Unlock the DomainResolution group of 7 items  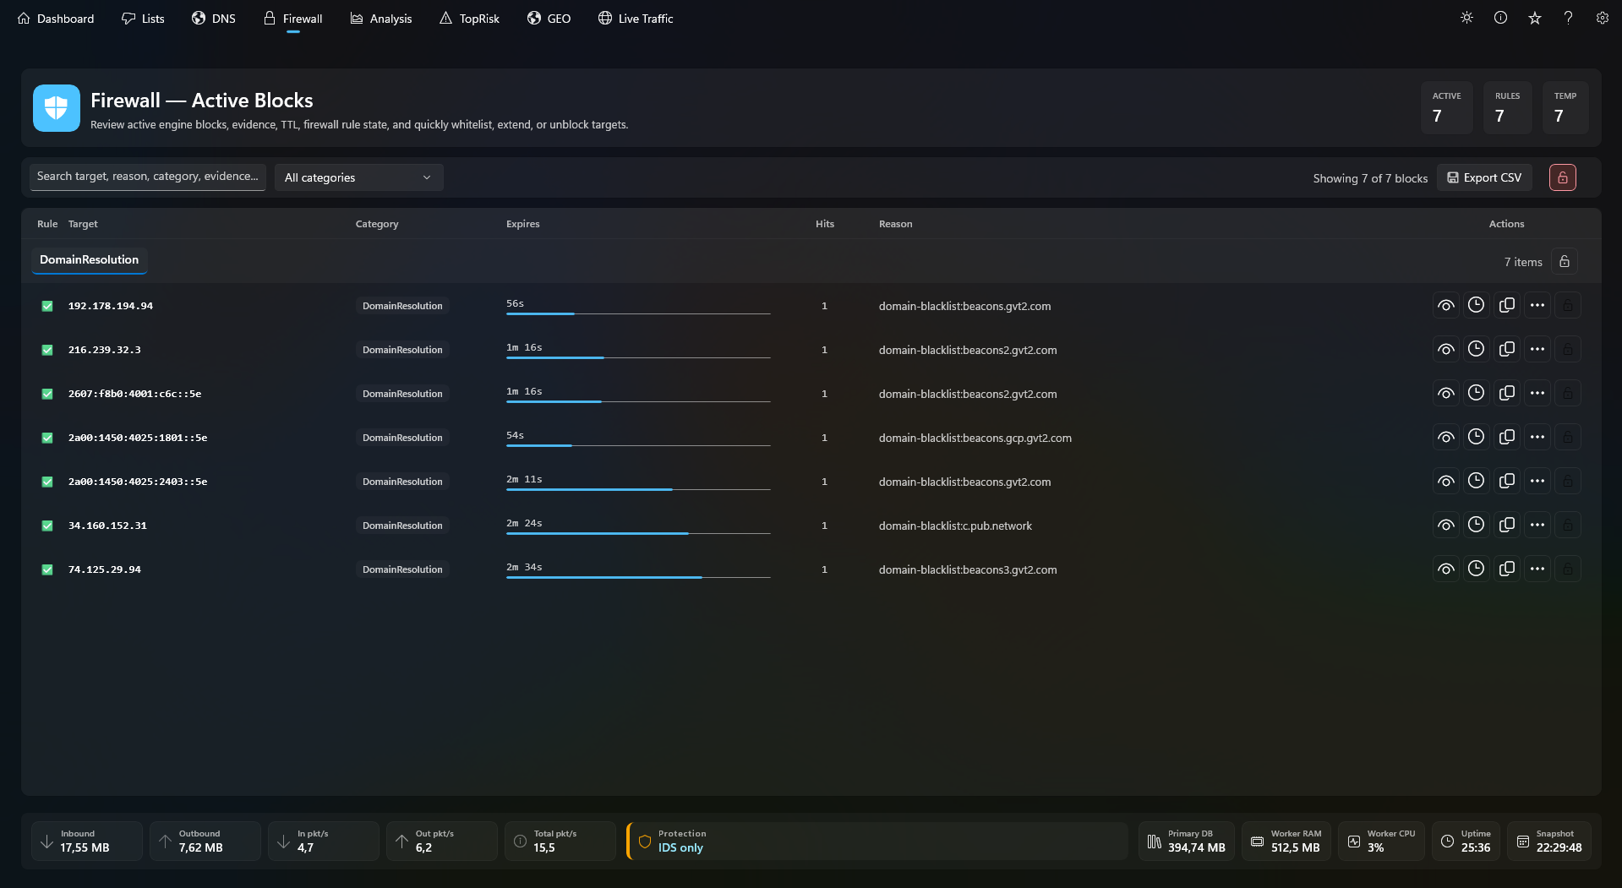[1565, 262]
